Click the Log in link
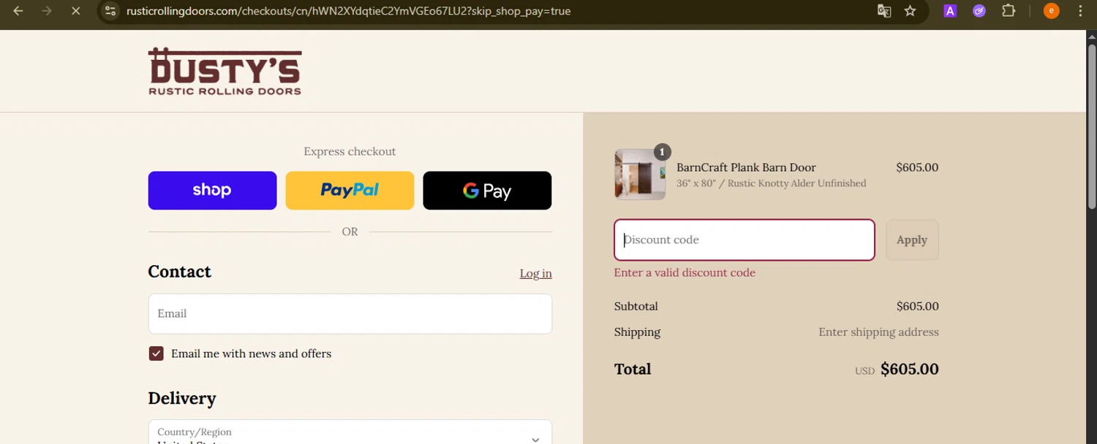 pos(535,273)
